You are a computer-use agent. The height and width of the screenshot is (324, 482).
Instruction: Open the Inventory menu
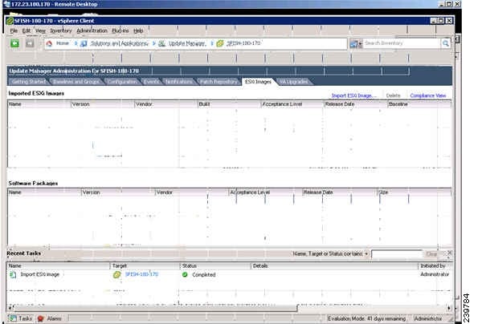click(61, 30)
